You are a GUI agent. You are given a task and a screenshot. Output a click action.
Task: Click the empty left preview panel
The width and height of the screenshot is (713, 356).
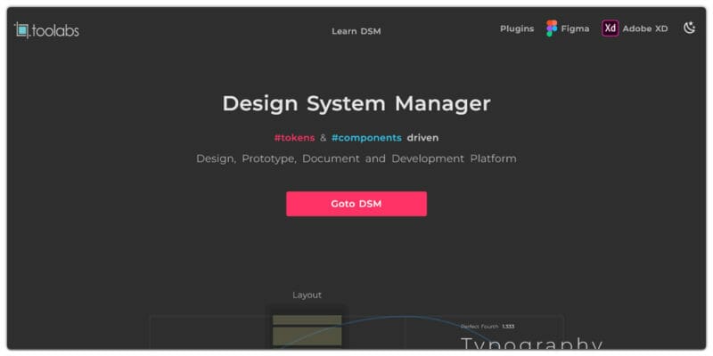pyautogui.click(x=207, y=334)
